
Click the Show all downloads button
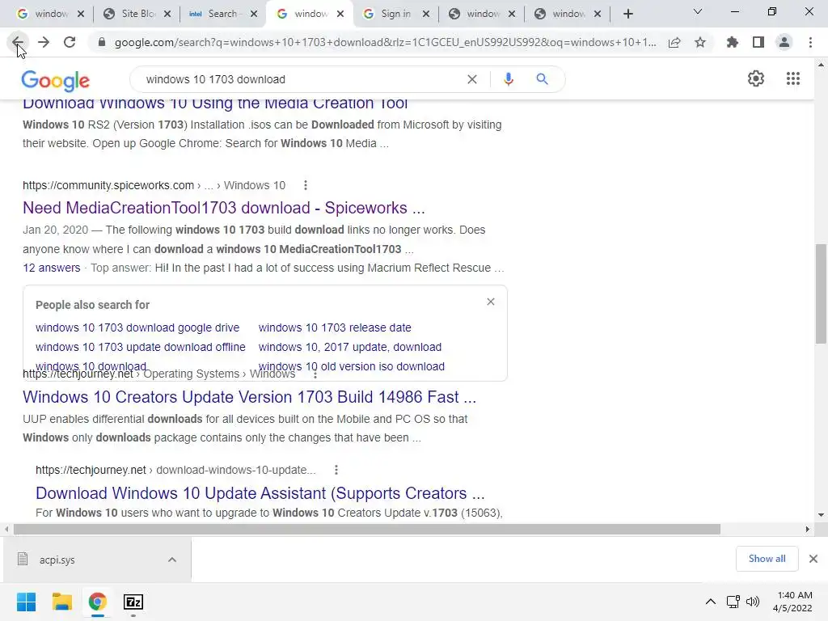pos(767,559)
